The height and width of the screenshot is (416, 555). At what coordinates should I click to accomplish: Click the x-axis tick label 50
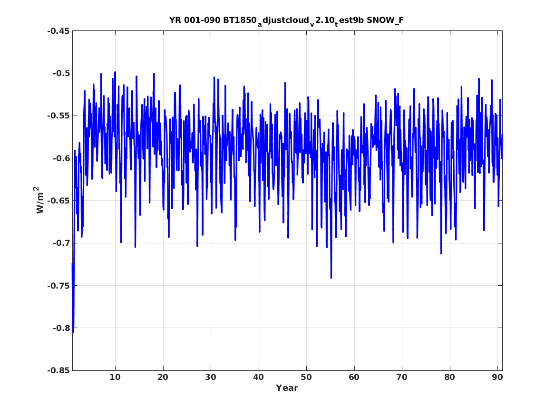click(x=306, y=377)
